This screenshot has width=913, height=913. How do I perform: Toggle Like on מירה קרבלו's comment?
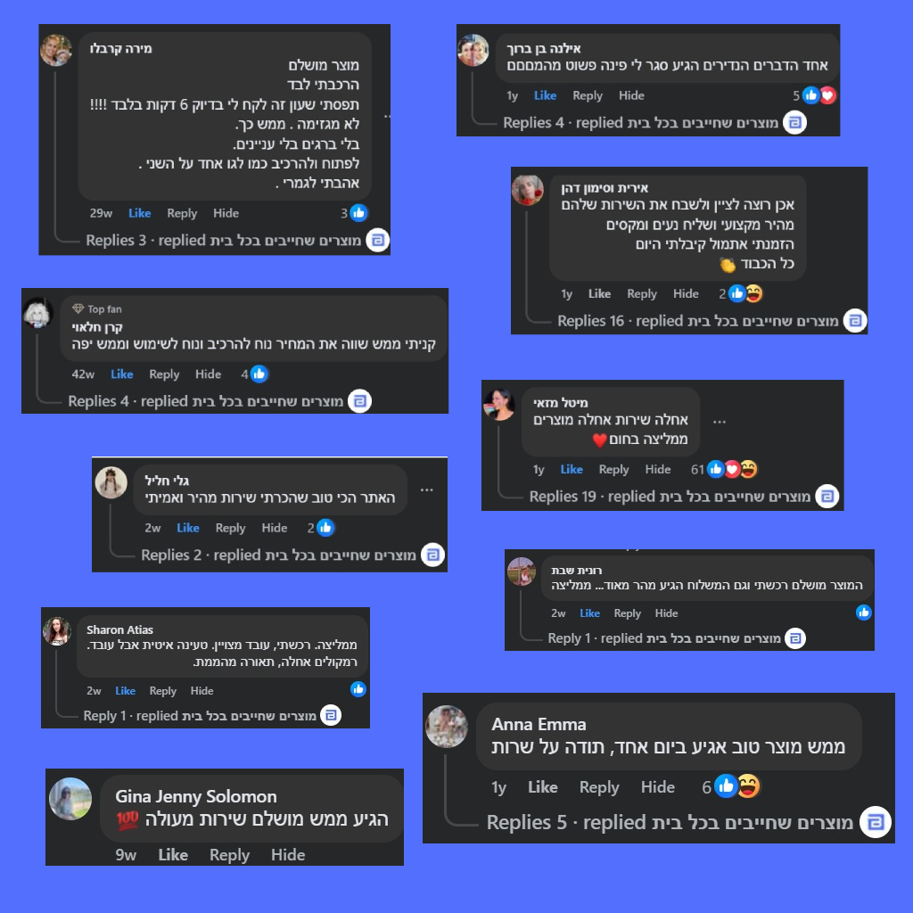click(x=140, y=213)
